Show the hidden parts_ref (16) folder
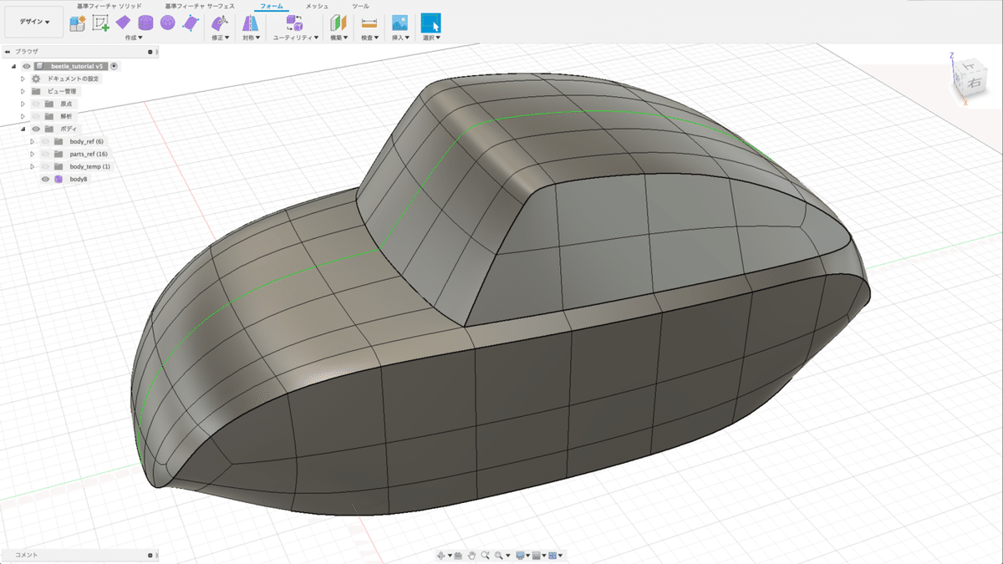The width and height of the screenshot is (1003, 564). pyautogui.click(x=45, y=154)
